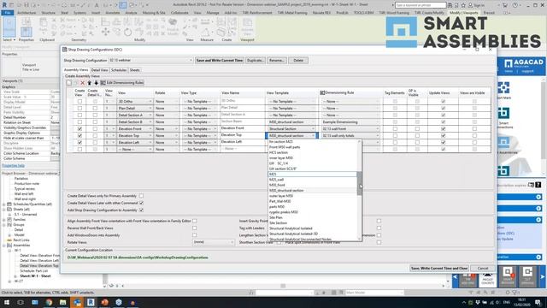
Task: Enable Reverse Wall Front/Back Views
Action: [x=195, y=228]
